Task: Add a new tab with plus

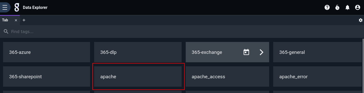Action: 24,20
